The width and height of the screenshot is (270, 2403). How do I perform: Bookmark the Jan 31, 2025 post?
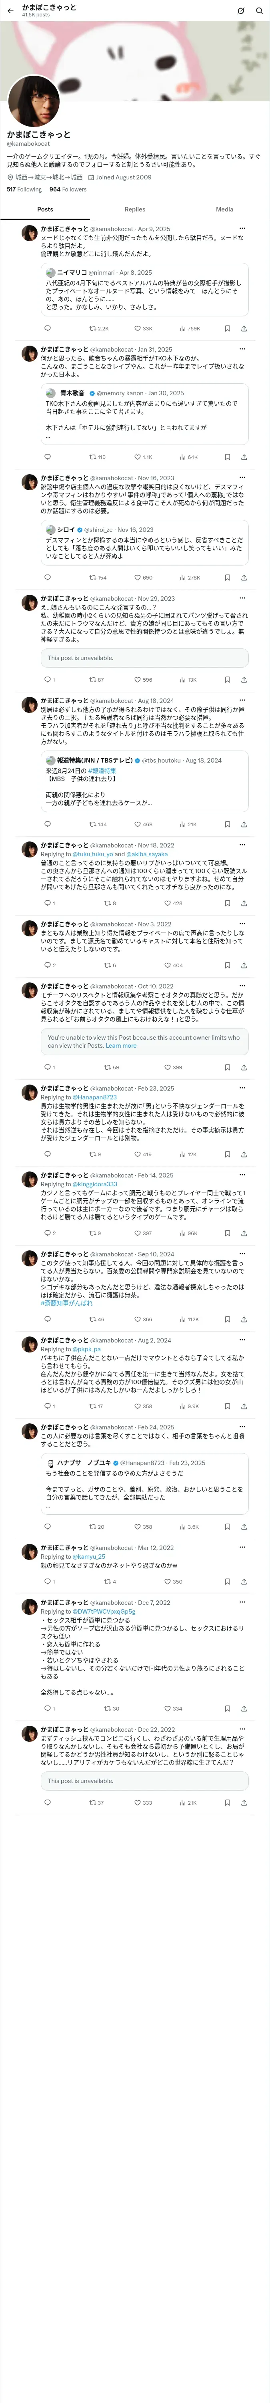click(x=227, y=457)
